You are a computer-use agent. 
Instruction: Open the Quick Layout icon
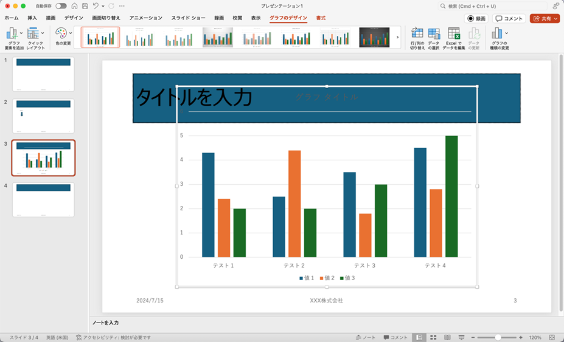point(33,33)
